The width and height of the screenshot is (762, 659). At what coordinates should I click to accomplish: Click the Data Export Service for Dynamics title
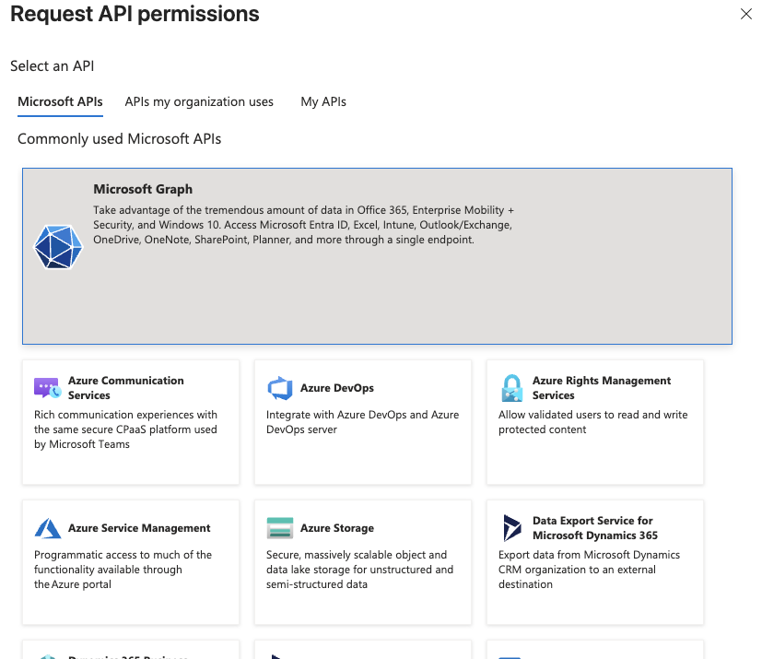594,528
